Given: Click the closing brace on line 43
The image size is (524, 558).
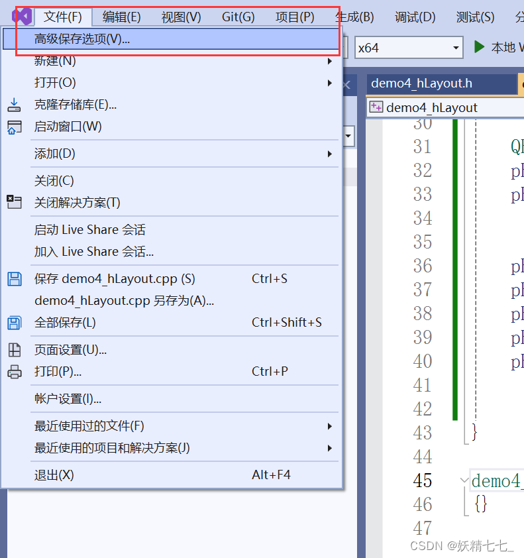Looking at the screenshot, I should click(474, 432).
